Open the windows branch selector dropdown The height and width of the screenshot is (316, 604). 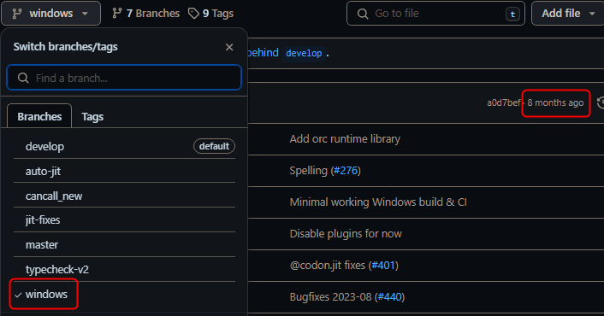click(x=50, y=14)
